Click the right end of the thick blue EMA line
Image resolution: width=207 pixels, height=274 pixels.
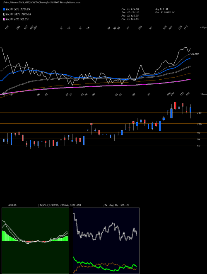(190, 58)
